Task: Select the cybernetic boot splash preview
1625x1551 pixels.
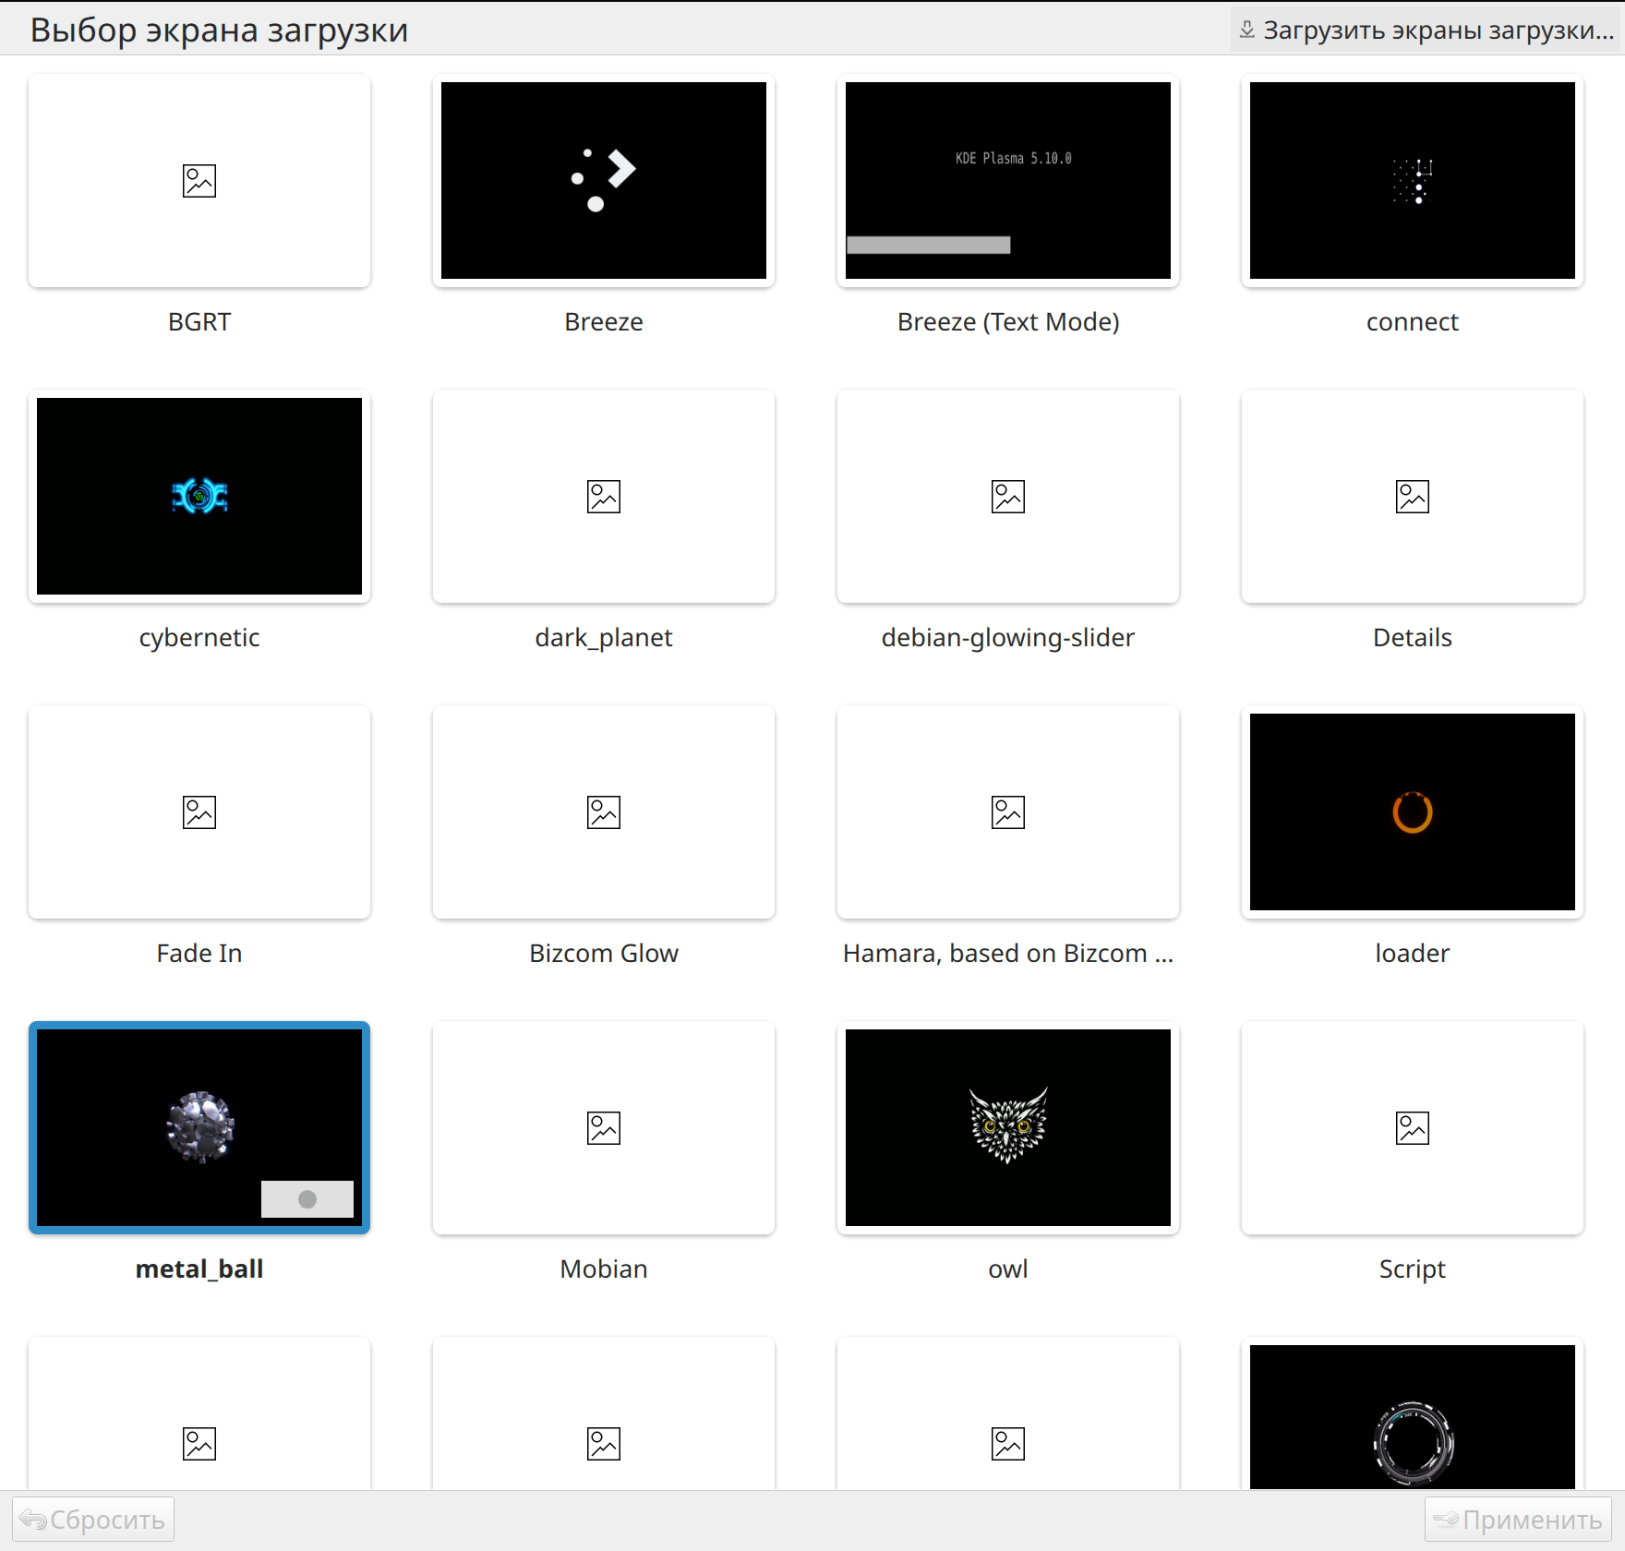Action: 199,497
